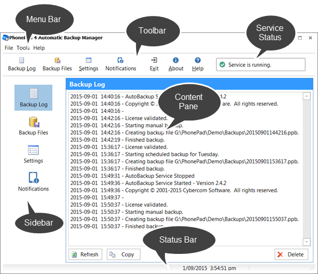Refresh the backup log
The width and height of the screenshot is (318, 274).
86,254
